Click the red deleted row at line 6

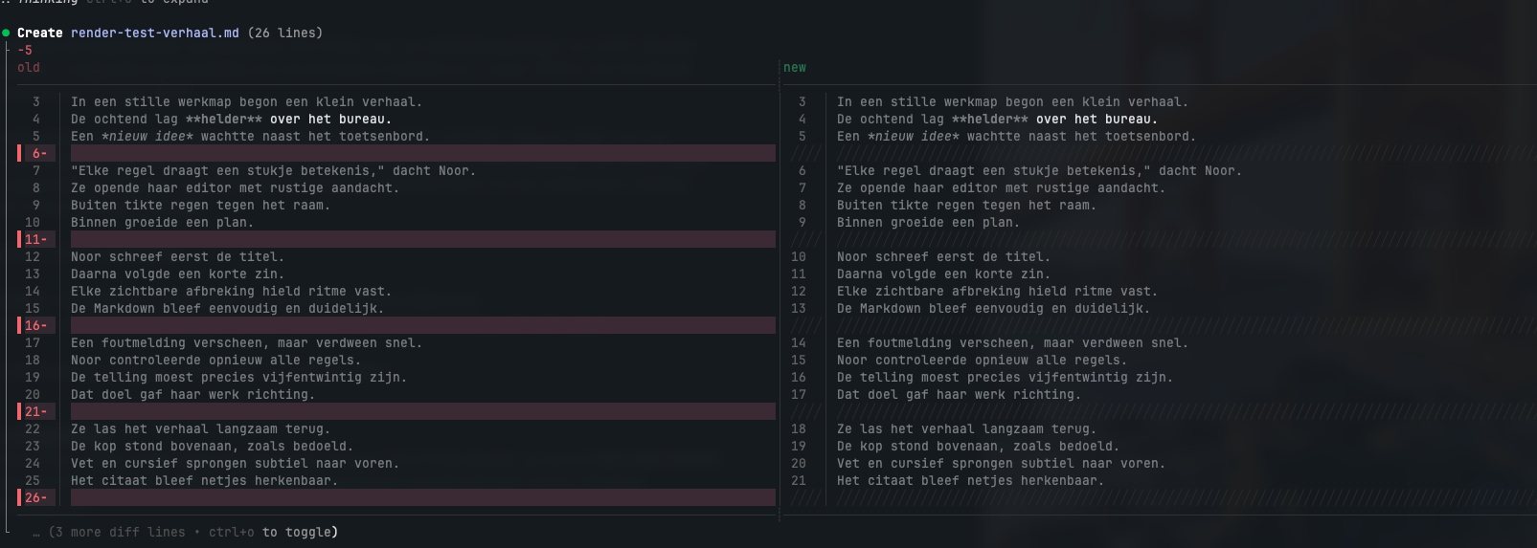(x=422, y=153)
